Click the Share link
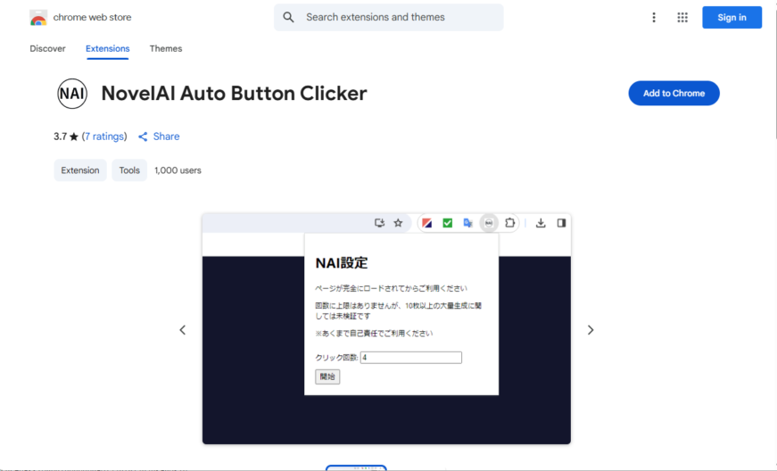The height and width of the screenshot is (471, 777). 167,136
